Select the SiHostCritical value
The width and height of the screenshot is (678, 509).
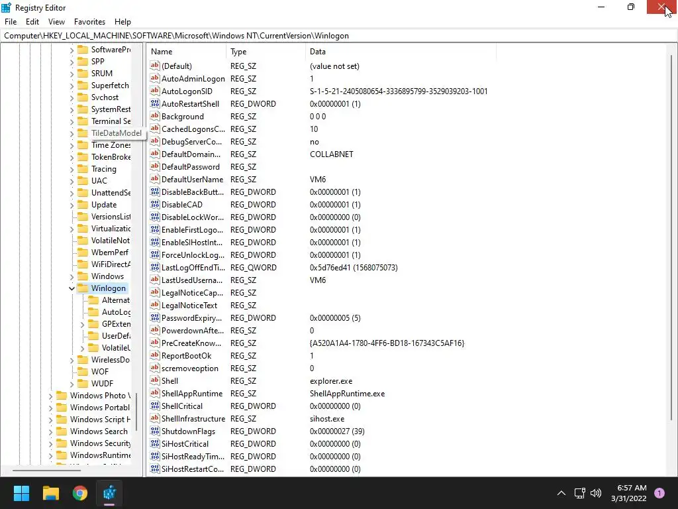[x=185, y=443]
